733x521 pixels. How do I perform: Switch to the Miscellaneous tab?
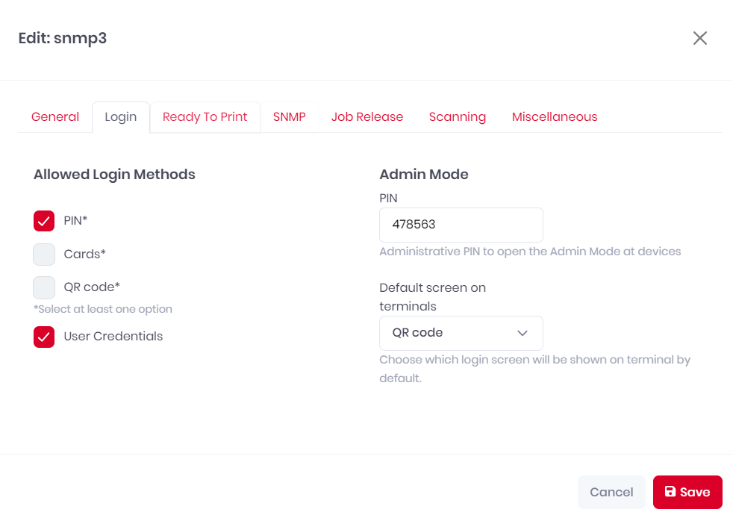click(555, 117)
